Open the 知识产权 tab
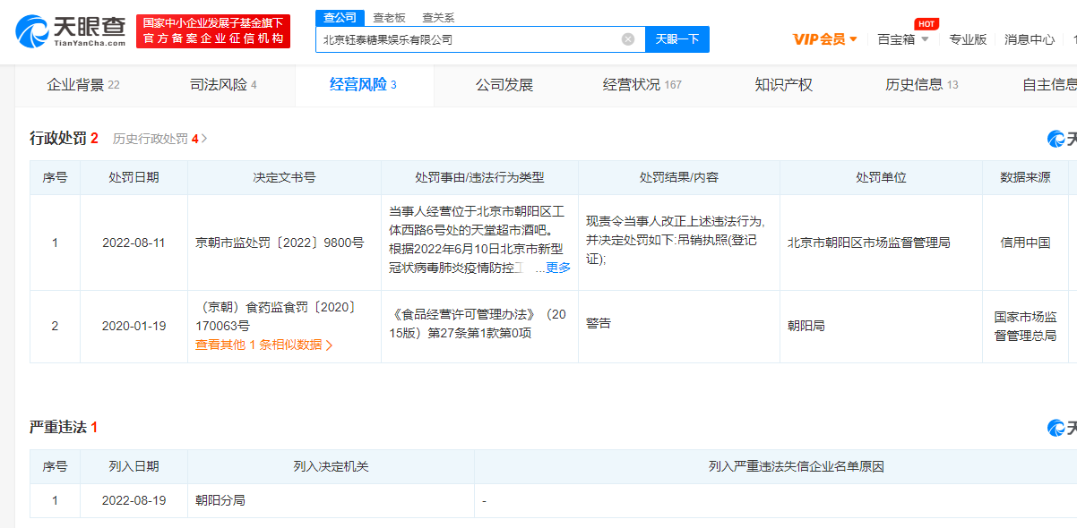This screenshot has height=528, width=1077. (x=782, y=84)
